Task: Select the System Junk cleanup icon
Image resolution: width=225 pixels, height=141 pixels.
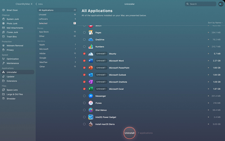Action: click(x=4, y=19)
